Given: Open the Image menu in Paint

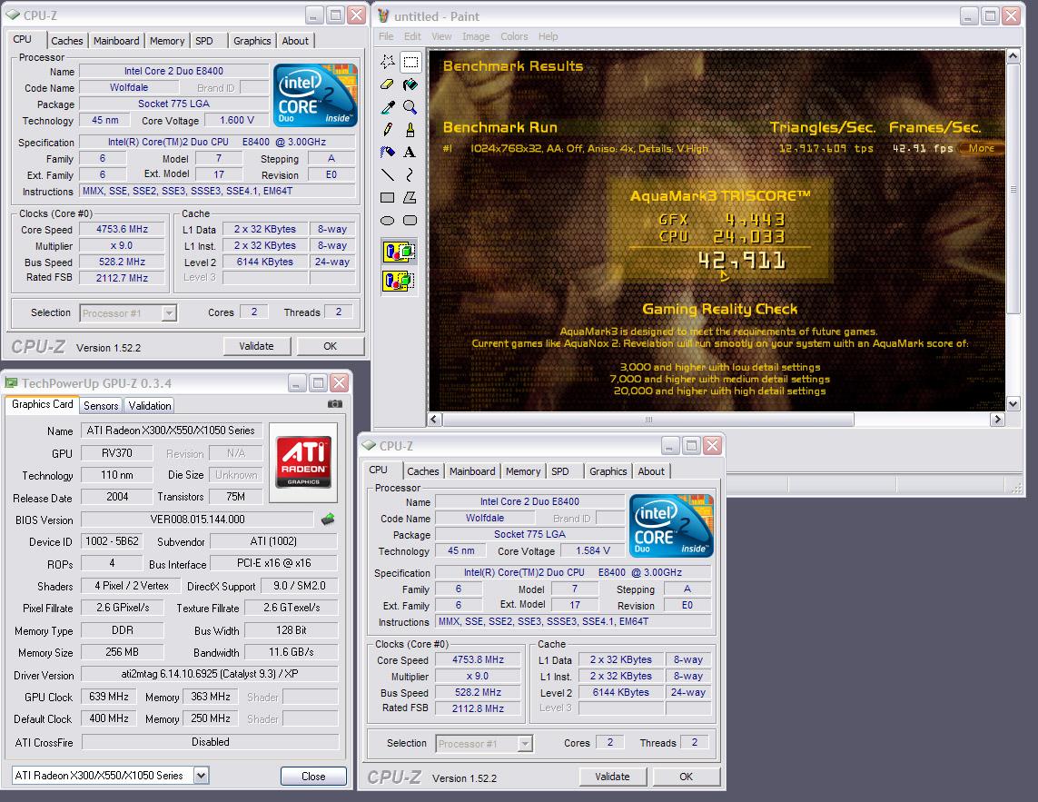Looking at the screenshot, I should click(x=476, y=36).
